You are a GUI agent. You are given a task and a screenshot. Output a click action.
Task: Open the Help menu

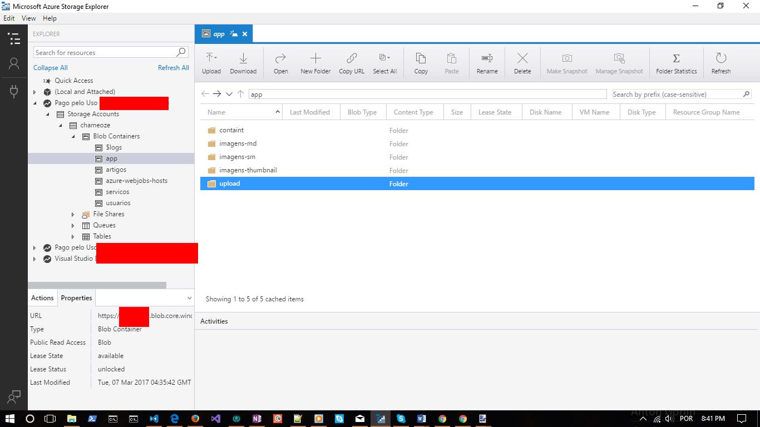point(50,18)
